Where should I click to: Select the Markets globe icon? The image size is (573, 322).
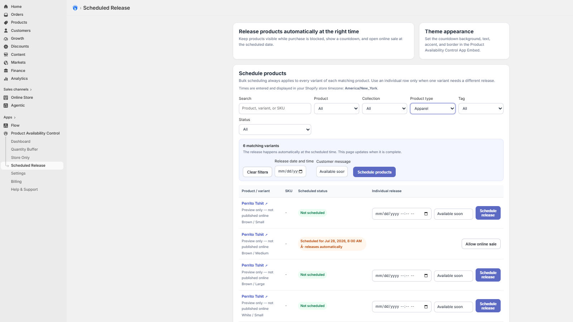[x=6, y=63]
